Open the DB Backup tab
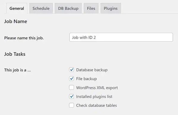This screenshot has width=178, height=115. 68,8
